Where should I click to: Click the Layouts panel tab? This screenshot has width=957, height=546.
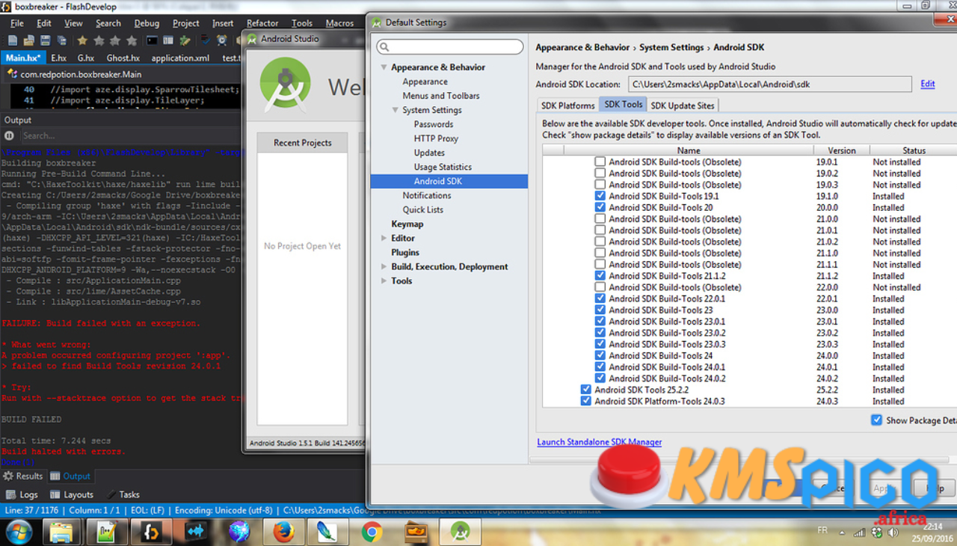(72, 494)
